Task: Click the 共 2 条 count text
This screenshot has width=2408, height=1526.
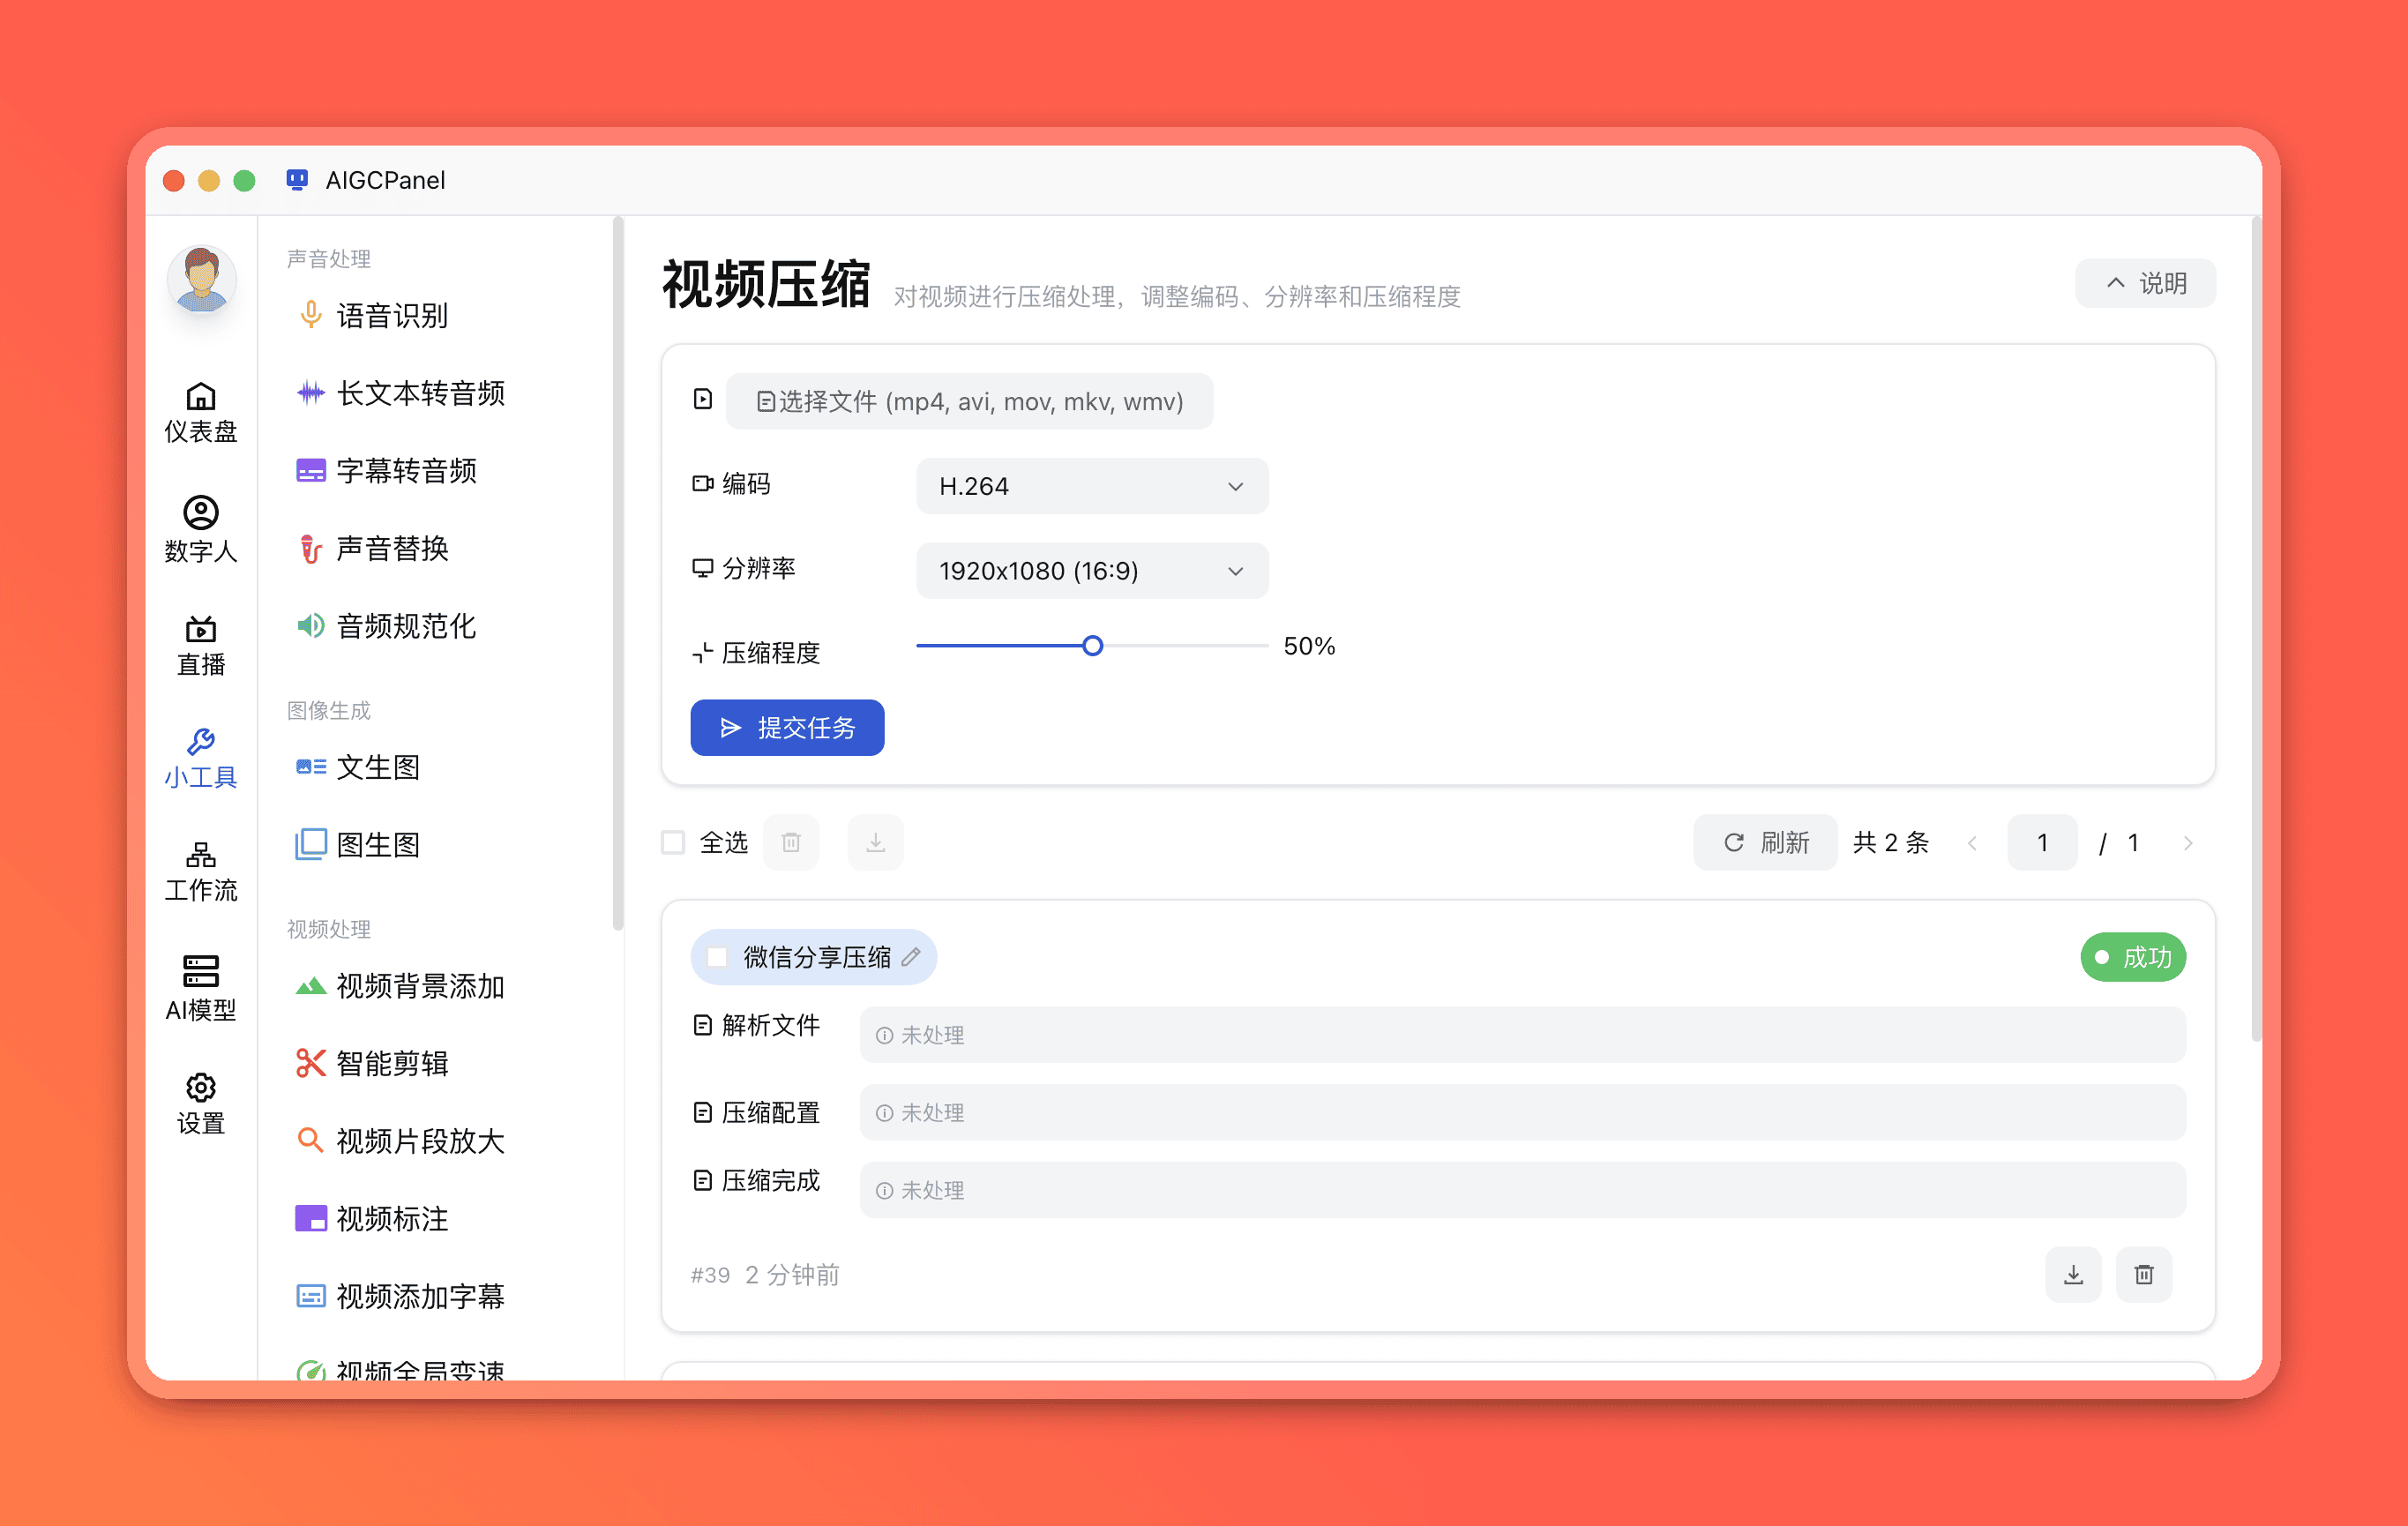Action: pos(1890,843)
